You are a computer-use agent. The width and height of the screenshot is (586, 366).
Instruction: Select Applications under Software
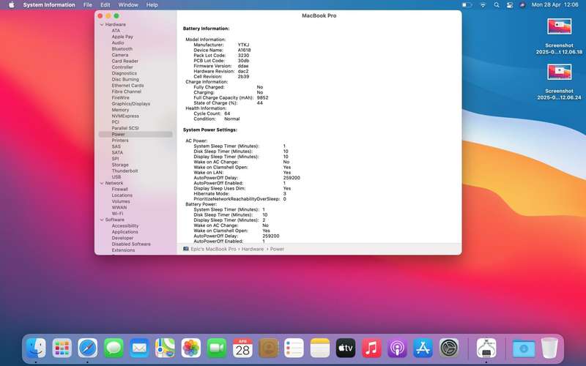pyautogui.click(x=125, y=232)
